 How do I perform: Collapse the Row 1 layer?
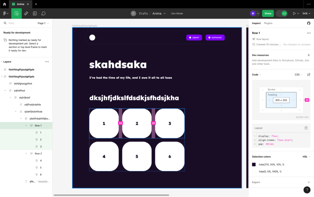[26, 126]
